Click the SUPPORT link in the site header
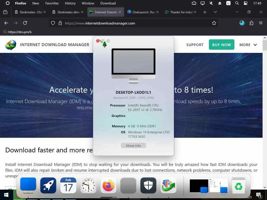This screenshot has height=200, width=267. 195,45
